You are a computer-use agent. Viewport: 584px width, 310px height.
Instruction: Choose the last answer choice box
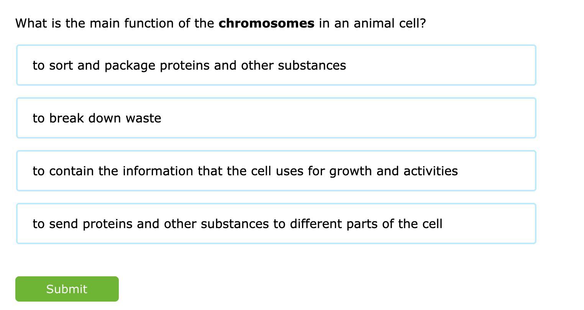[276, 224]
